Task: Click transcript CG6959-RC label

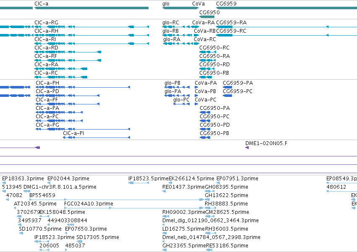Action: coord(231,31)
